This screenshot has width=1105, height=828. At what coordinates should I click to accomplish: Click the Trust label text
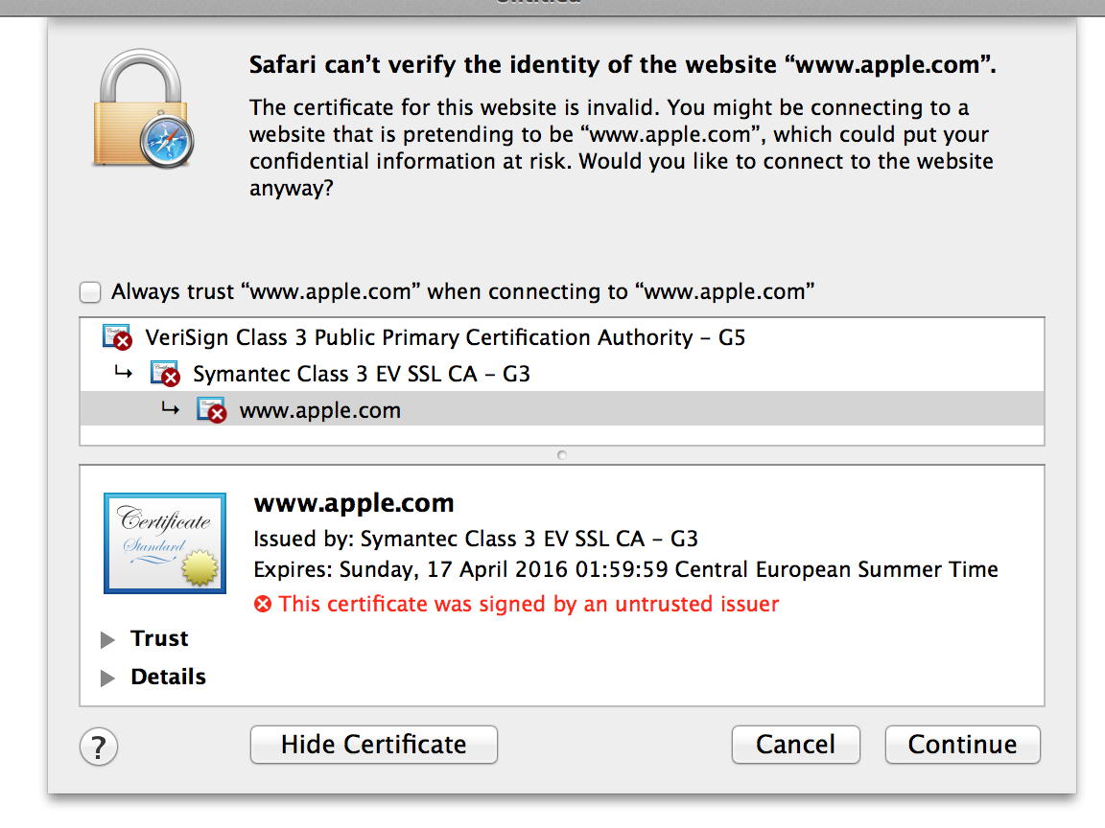159,639
